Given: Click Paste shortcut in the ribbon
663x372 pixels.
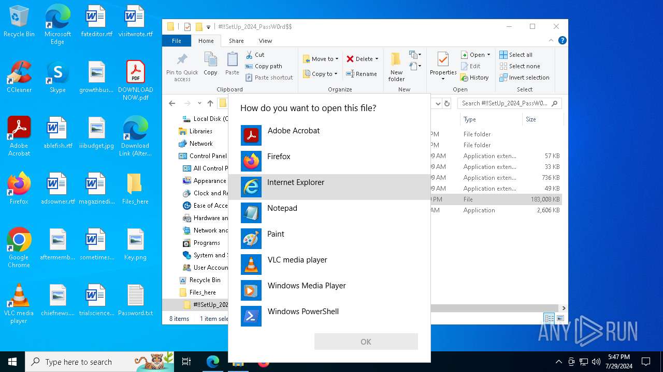Looking at the screenshot, I should click(269, 78).
